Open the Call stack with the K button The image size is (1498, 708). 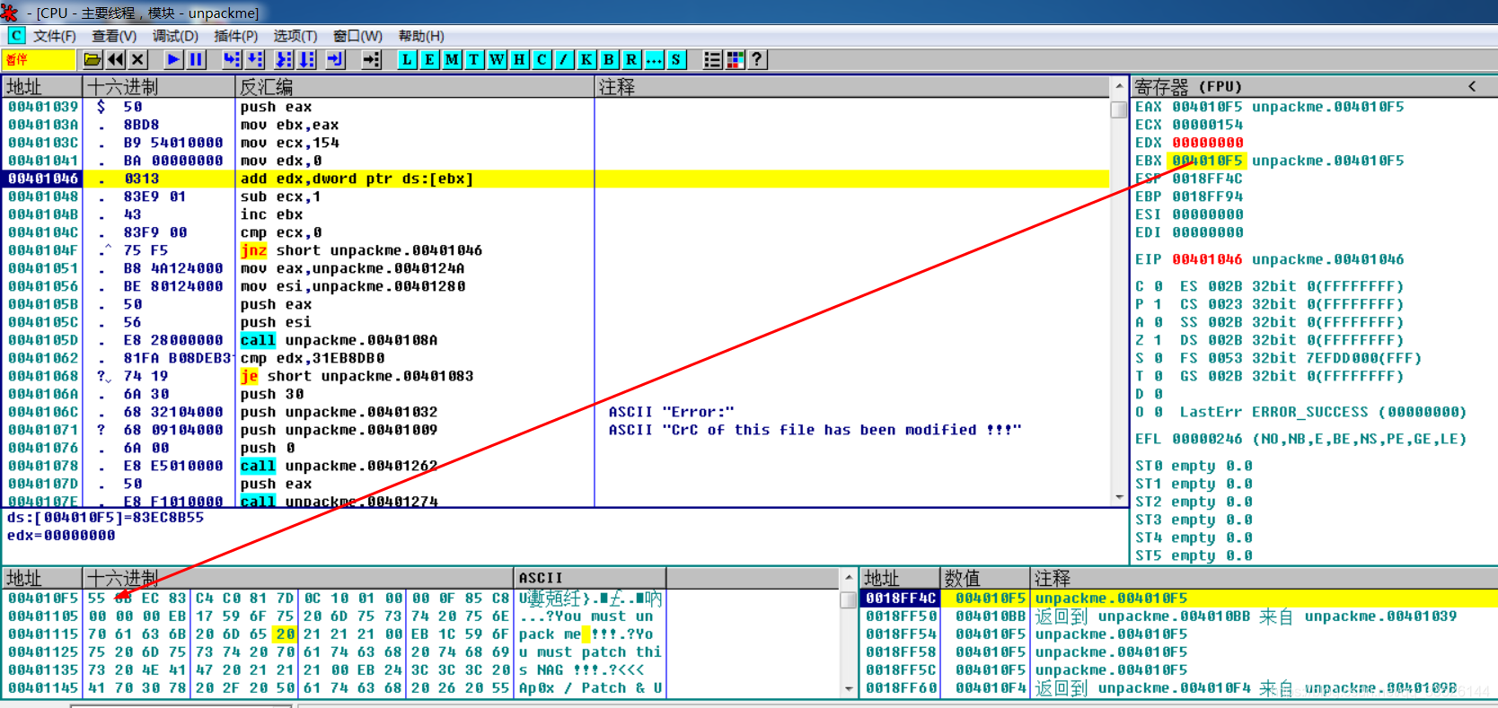coord(587,60)
